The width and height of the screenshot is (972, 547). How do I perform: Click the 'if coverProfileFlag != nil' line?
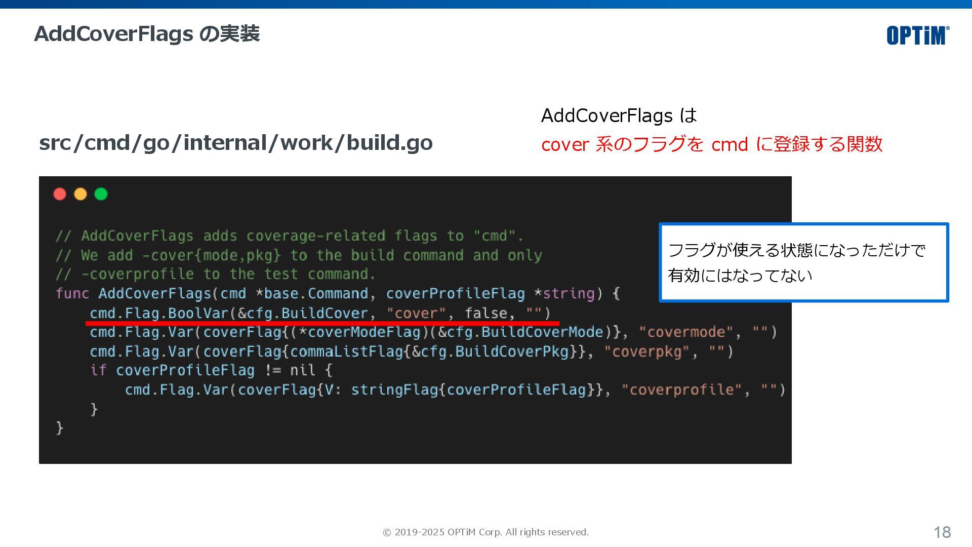tap(211, 370)
